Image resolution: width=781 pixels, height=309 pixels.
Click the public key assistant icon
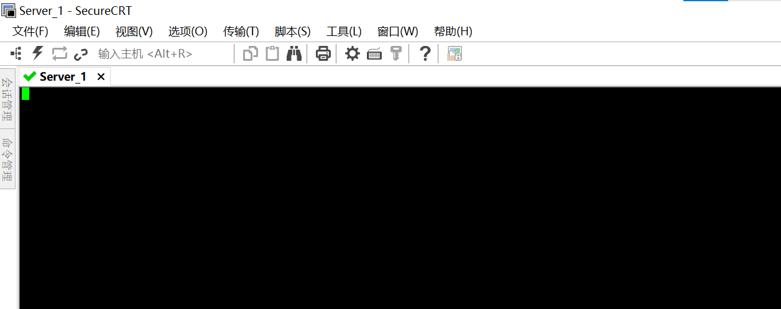click(395, 54)
